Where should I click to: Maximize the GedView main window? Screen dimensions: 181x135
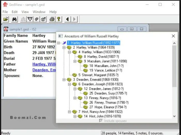(x=160, y=5)
